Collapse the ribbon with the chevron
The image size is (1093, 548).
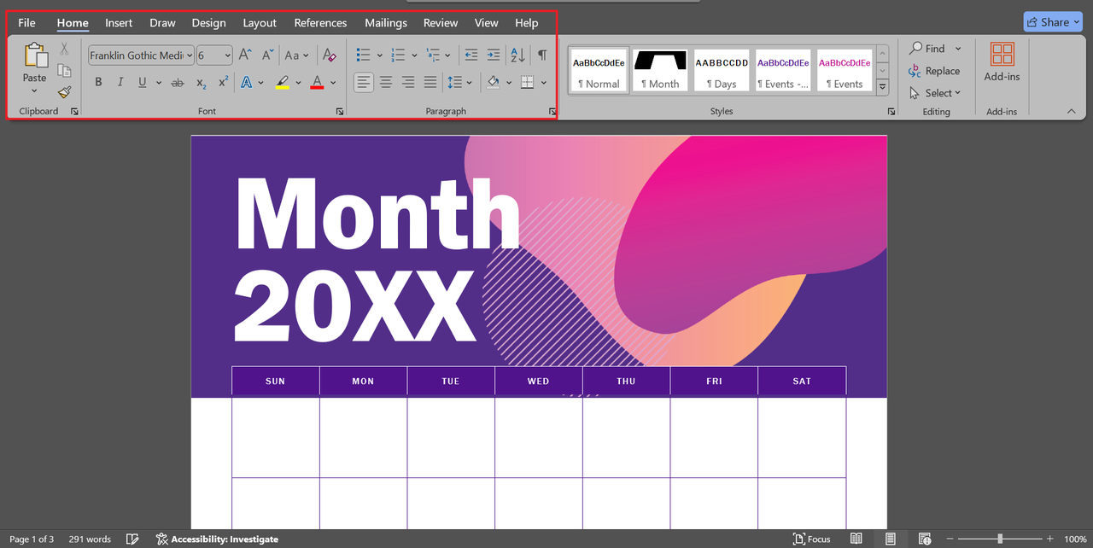click(x=1072, y=111)
